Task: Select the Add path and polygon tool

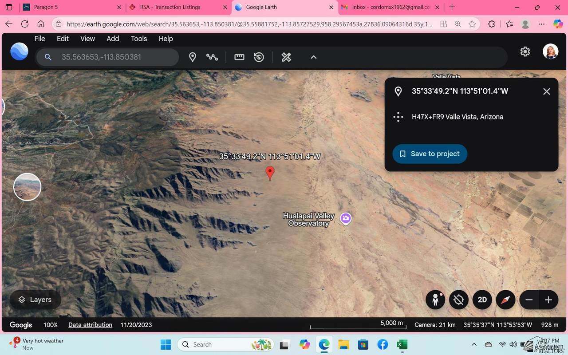Action: [x=212, y=57]
